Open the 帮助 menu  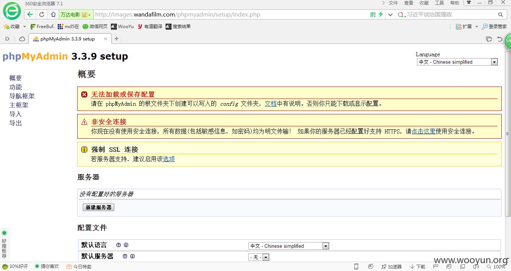455,3
